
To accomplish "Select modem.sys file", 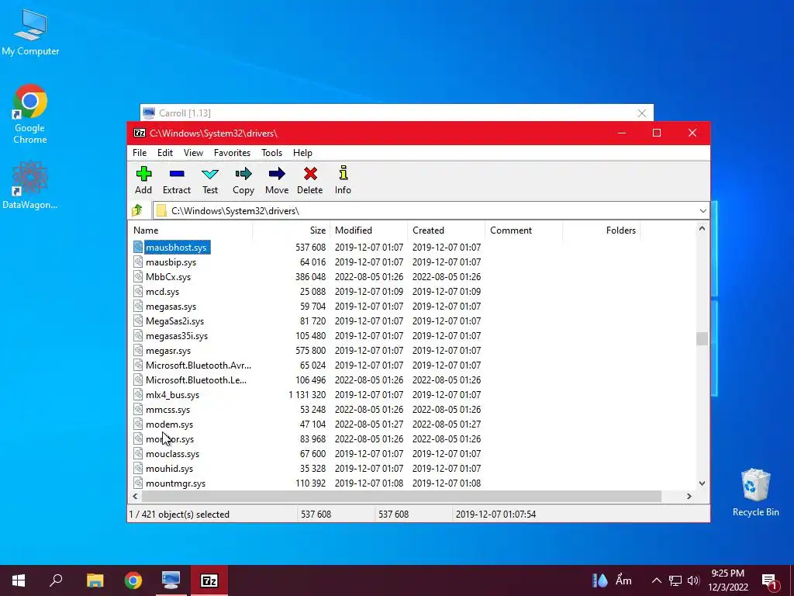I will click(169, 424).
